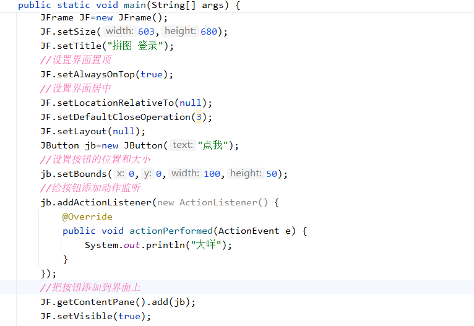Click the comment //设置界面置顶
The width and height of the screenshot is (474, 326).
(x=75, y=60)
